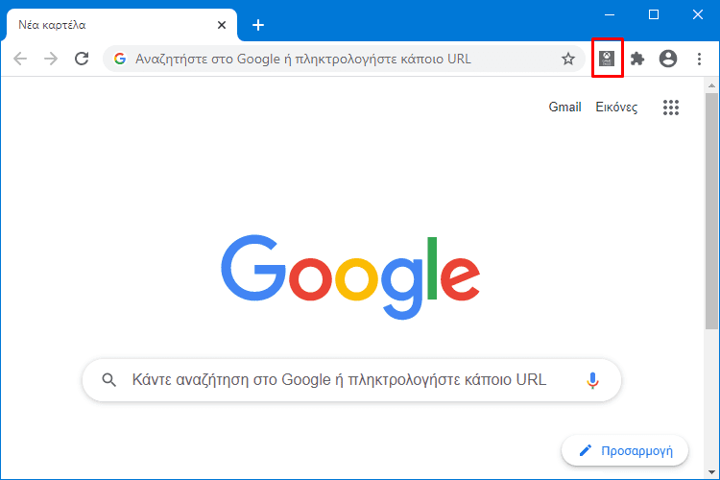The image size is (720, 480).
Task: Click the scrollbar up arrow
Action: (711, 85)
